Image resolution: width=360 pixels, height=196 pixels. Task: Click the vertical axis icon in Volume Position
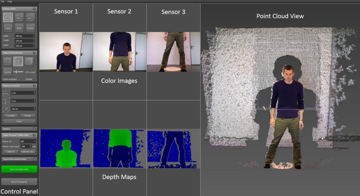pyautogui.click(x=6, y=101)
